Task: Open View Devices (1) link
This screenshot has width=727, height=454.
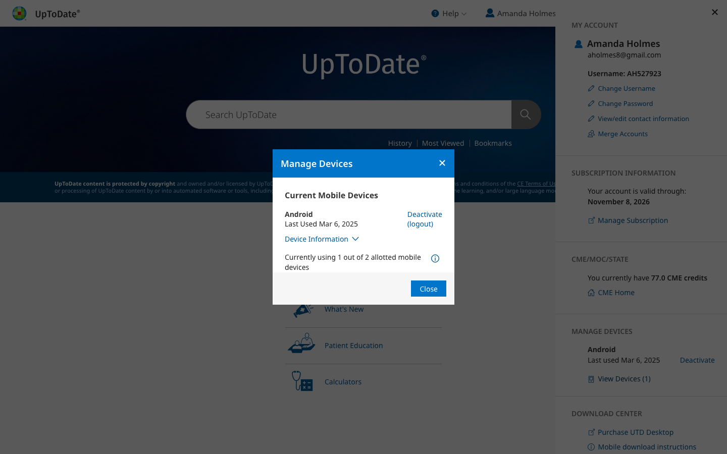Action: (624, 379)
